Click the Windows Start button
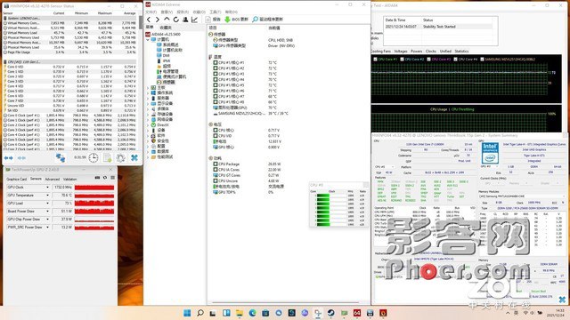570x320 pixels. click(187, 313)
